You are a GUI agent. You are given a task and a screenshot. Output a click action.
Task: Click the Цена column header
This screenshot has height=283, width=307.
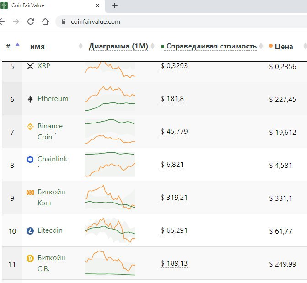click(284, 47)
